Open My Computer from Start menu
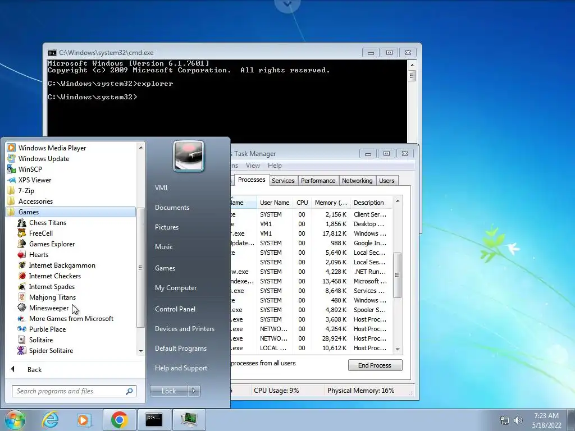This screenshot has height=431, width=575. click(x=176, y=288)
